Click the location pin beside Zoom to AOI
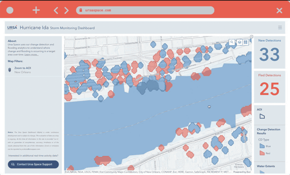The width and height of the screenshot is (290, 175). pyautogui.click(x=10, y=70)
